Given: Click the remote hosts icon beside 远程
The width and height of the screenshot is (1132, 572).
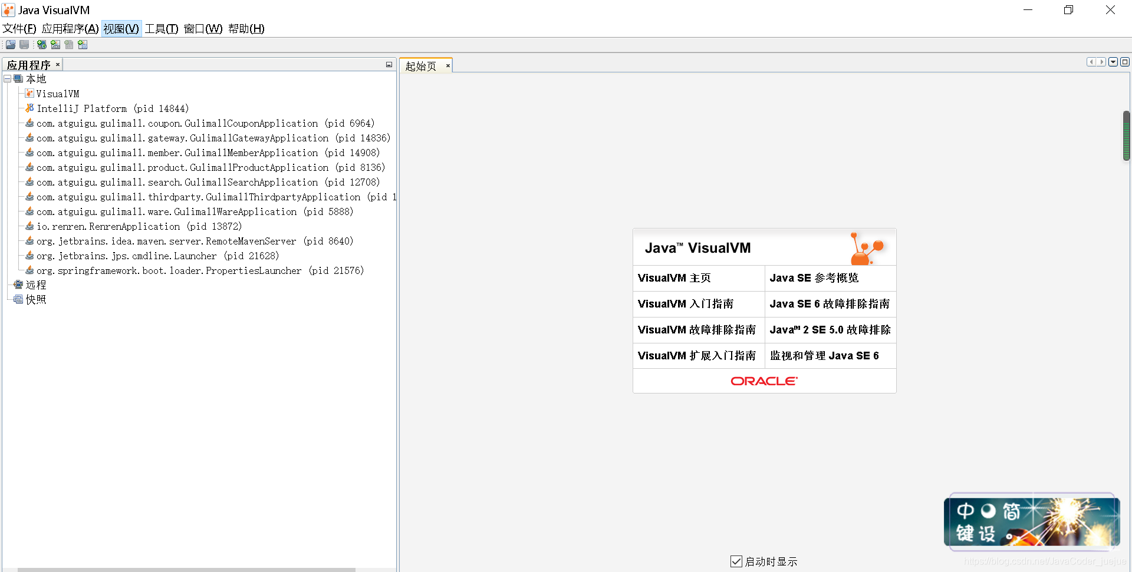Looking at the screenshot, I should pos(18,285).
